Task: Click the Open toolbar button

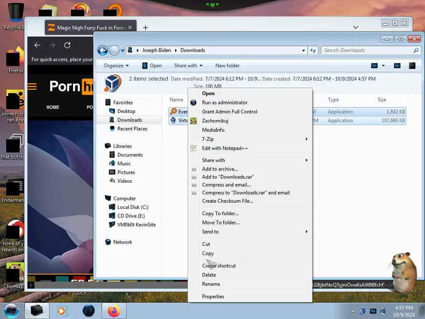Action: coord(152,66)
